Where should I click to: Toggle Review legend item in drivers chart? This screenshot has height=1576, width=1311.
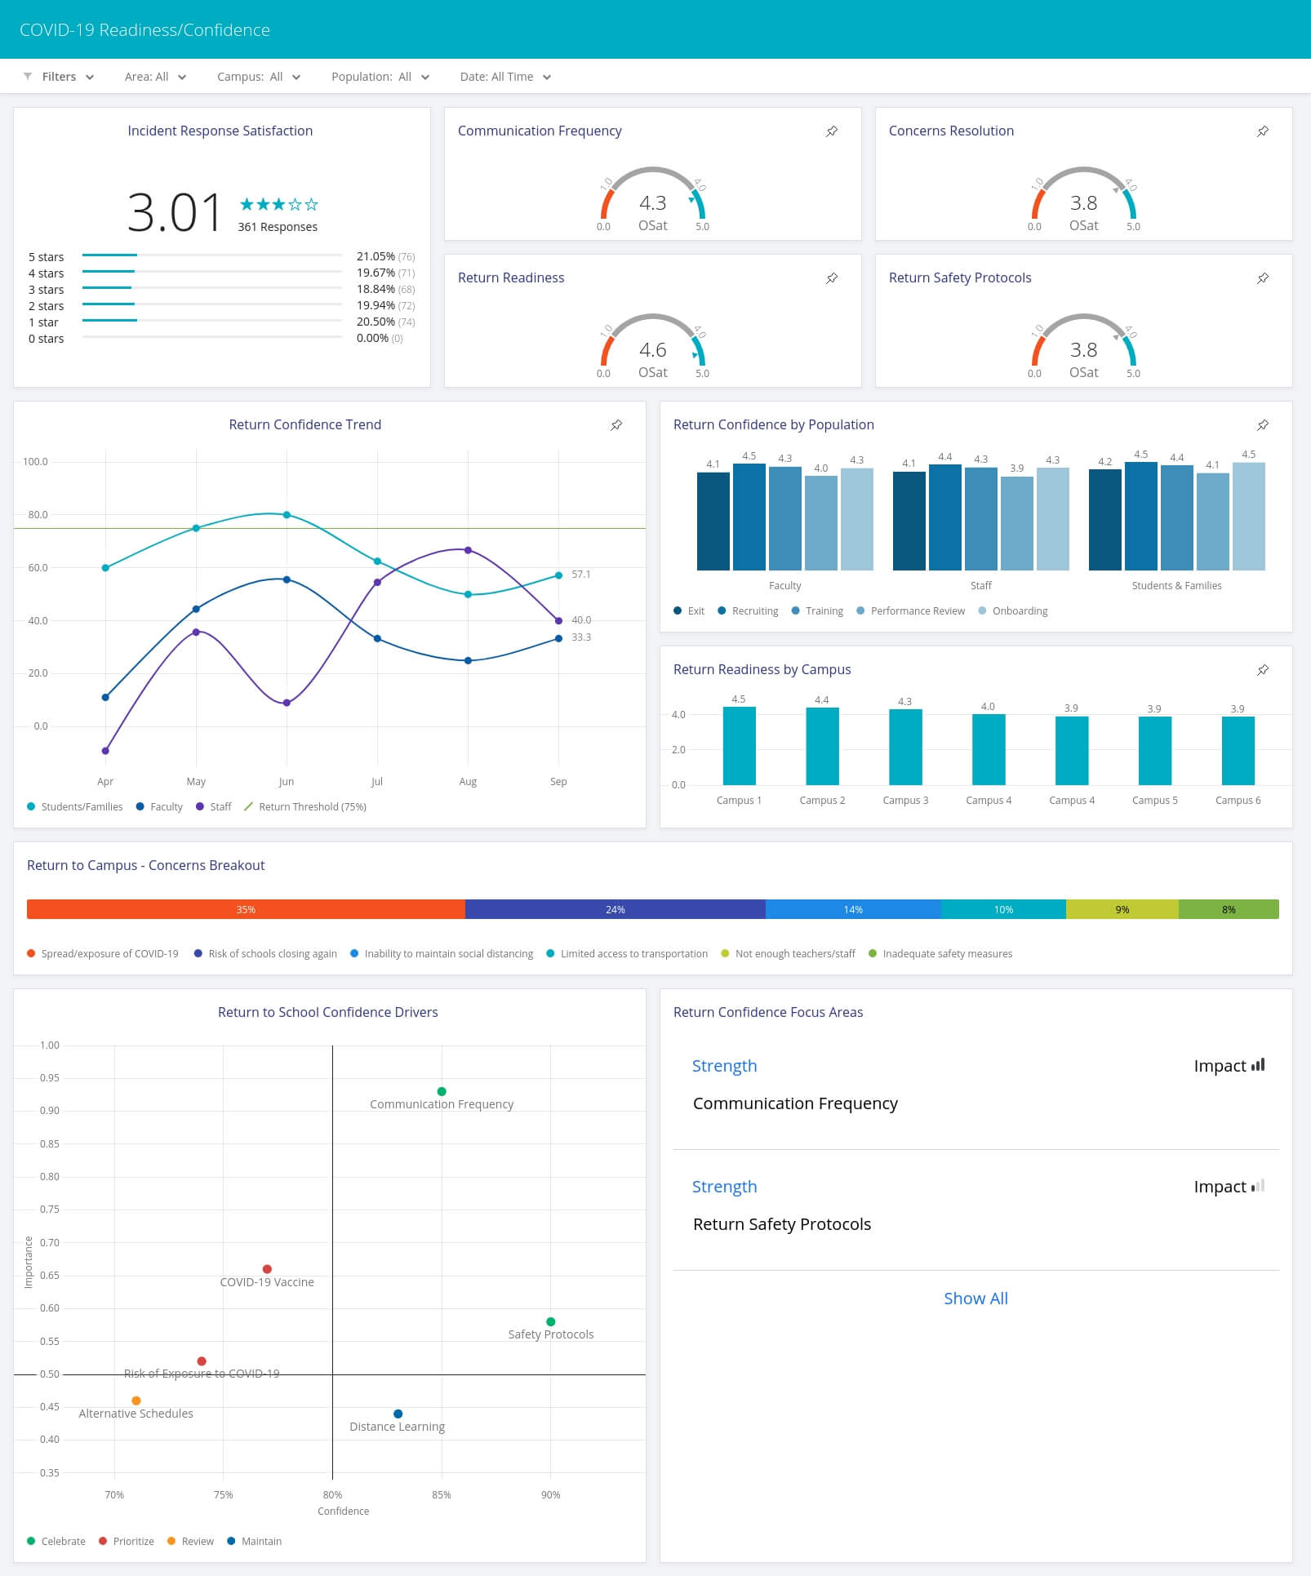190,1541
